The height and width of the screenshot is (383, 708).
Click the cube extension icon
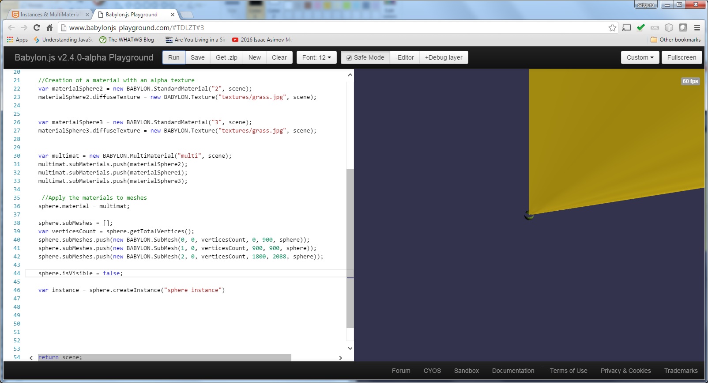pos(669,27)
